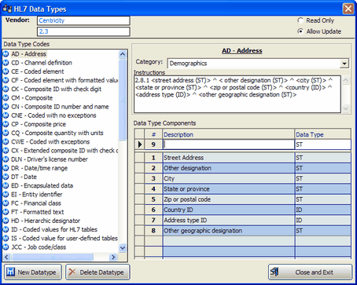Click the icon beside CWE - Coded with exceptions
357x285 pixels.
pos(6,141)
